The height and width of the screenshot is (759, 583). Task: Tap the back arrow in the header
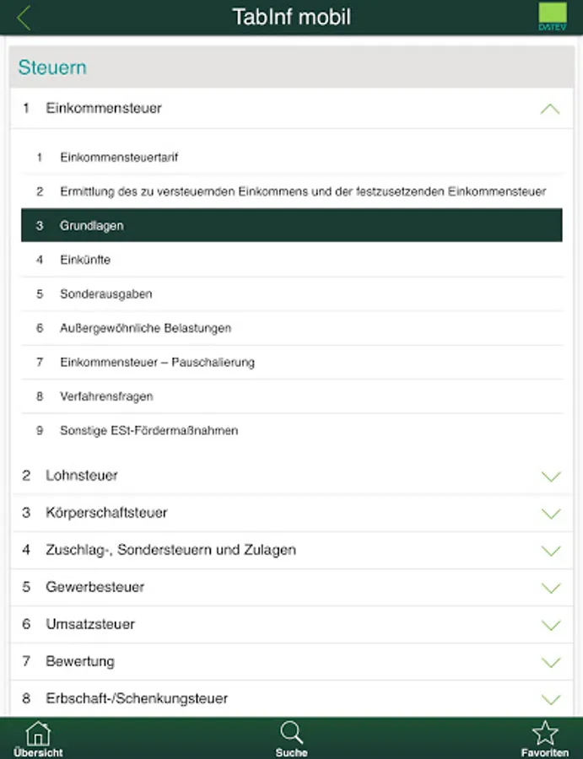click(x=23, y=15)
